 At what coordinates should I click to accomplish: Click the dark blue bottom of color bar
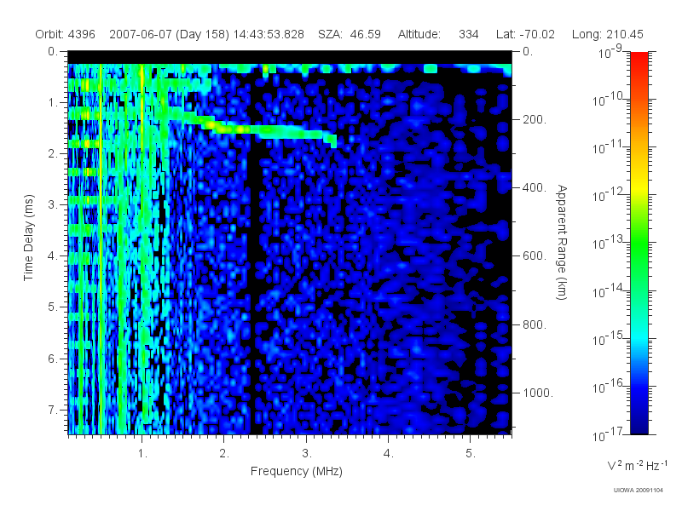click(x=639, y=426)
